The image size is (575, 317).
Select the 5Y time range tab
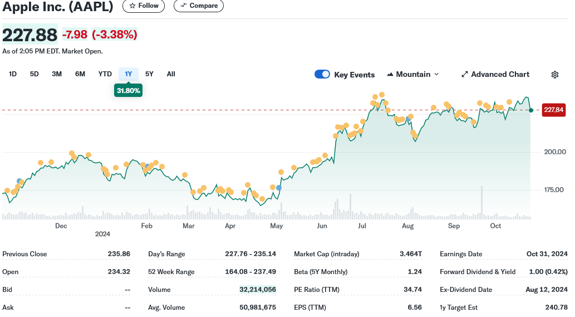(149, 74)
